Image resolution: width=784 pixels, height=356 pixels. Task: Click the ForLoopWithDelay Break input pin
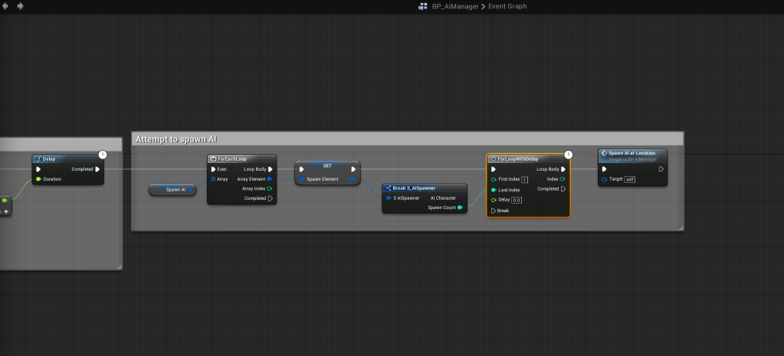pyautogui.click(x=493, y=211)
